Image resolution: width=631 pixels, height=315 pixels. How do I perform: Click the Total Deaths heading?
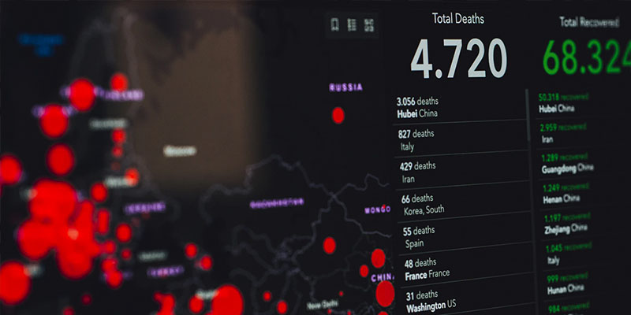pos(458,18)
